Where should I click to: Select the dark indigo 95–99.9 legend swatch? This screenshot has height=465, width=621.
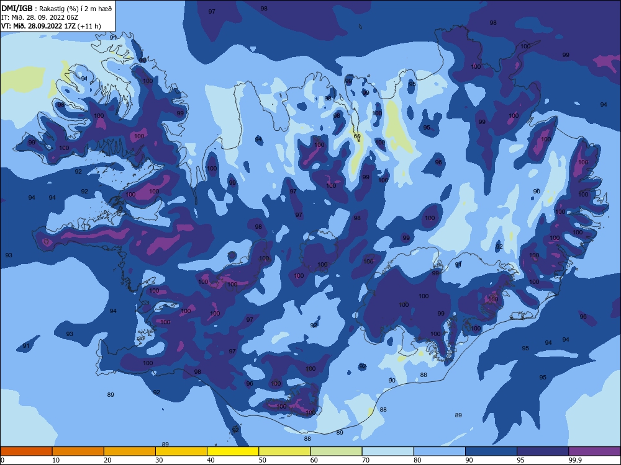tap(543, 451)
